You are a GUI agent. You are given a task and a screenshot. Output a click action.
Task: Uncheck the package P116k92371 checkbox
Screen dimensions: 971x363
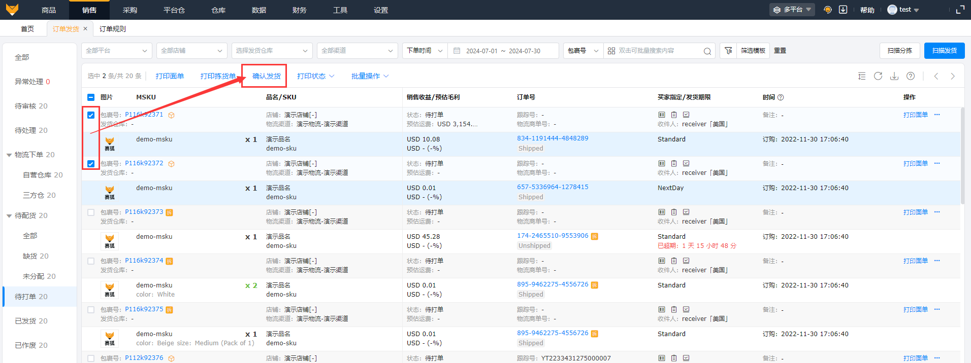pos(91,115)
